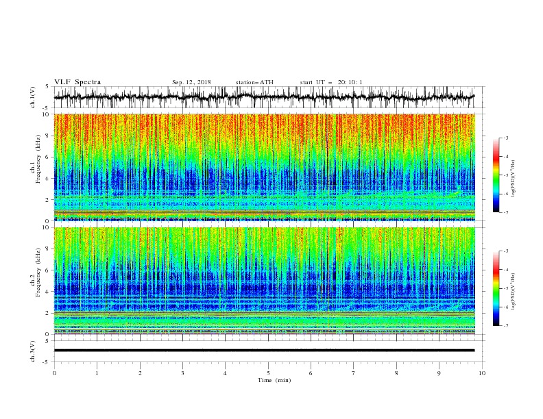Screen dimensions: 543x419
Task: Click the "station=ATH" header text
Action: click(x=254, y=82)
